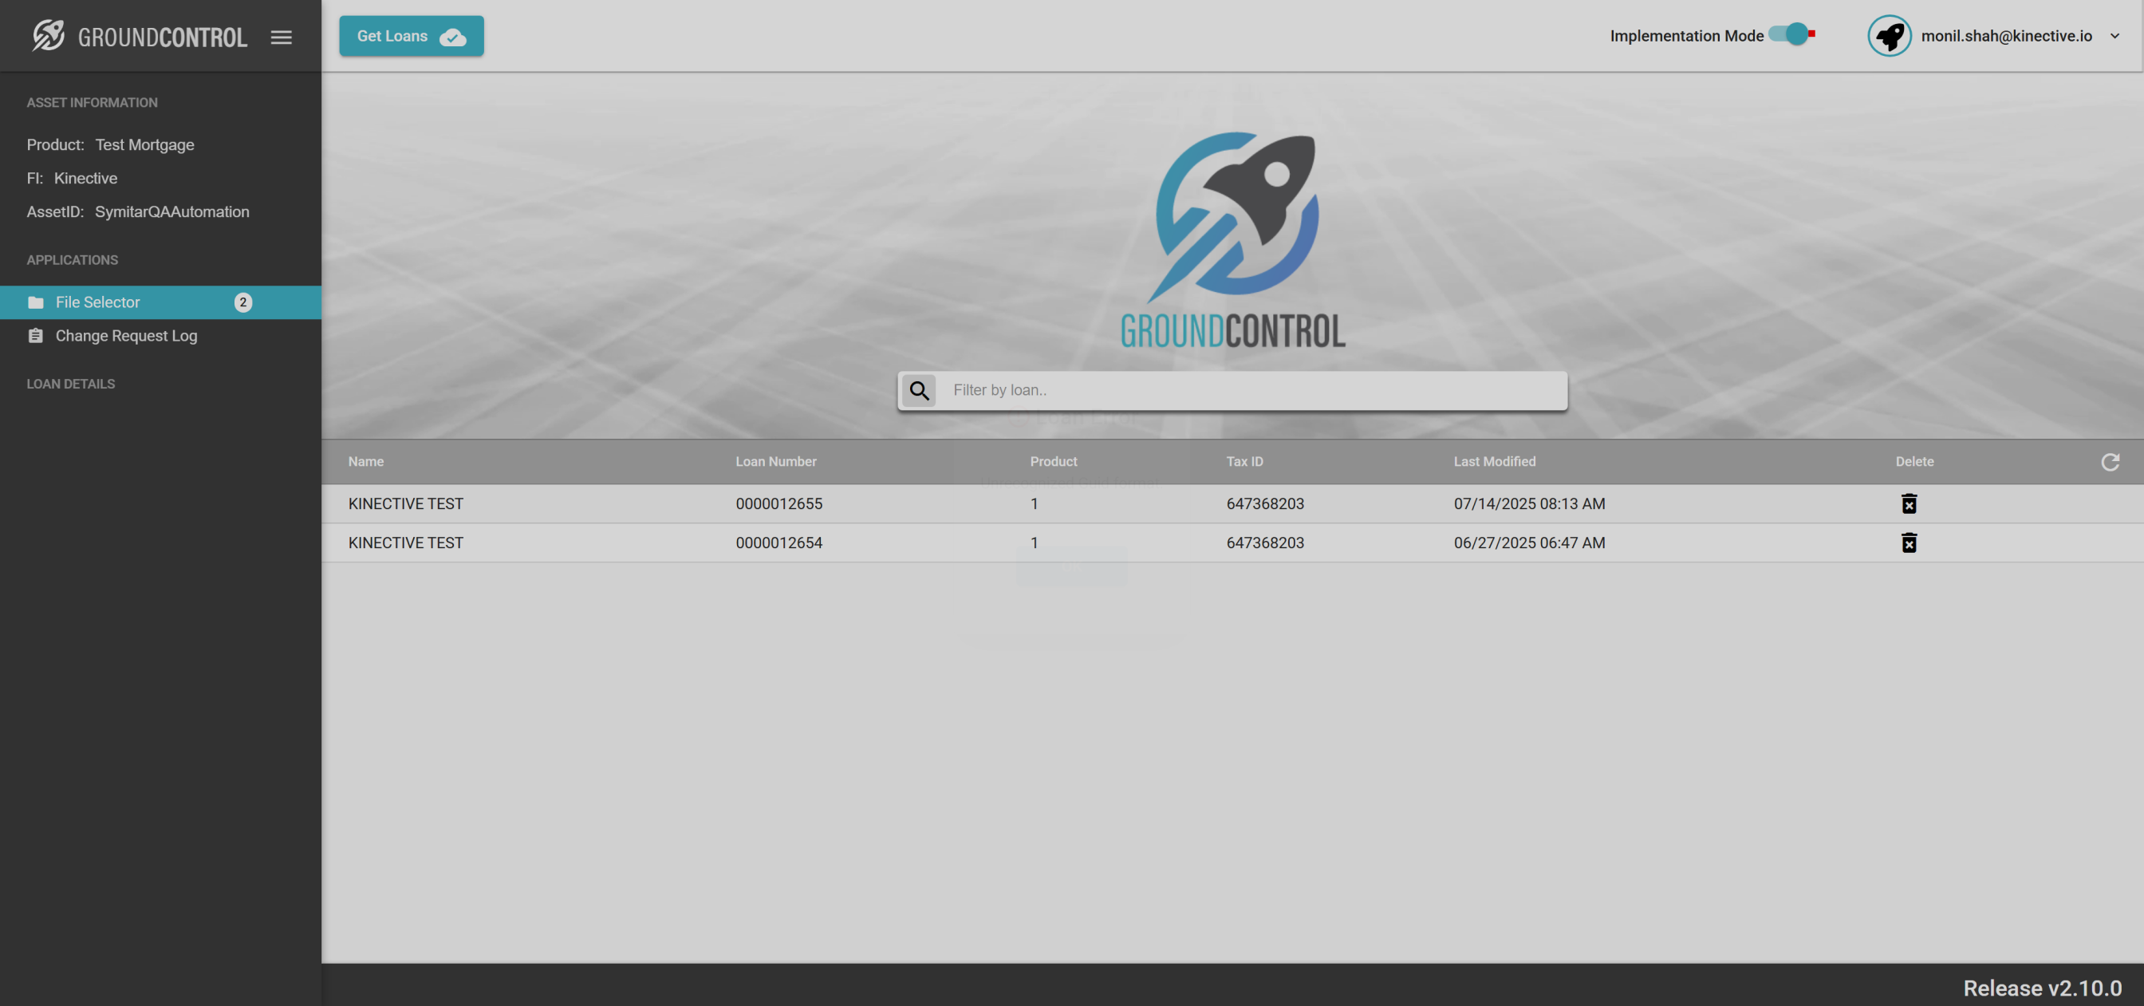Open Change Request Log
The height and width of the screenshot is (1006, 2144).
[x=127, y=336]
